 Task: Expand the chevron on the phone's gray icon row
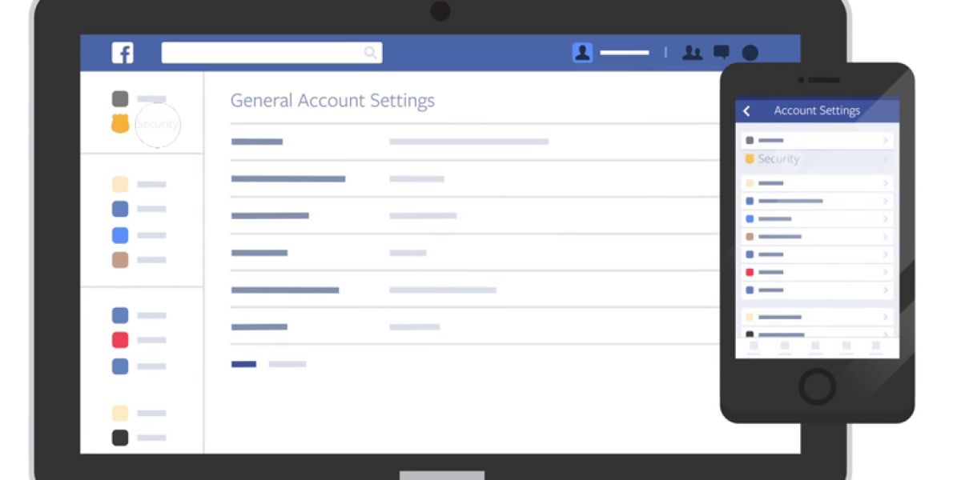886,140
